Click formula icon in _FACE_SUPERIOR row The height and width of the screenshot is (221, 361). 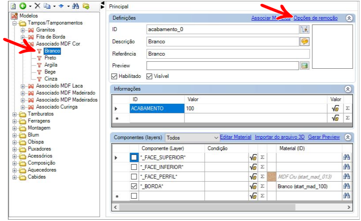[253, 158]
